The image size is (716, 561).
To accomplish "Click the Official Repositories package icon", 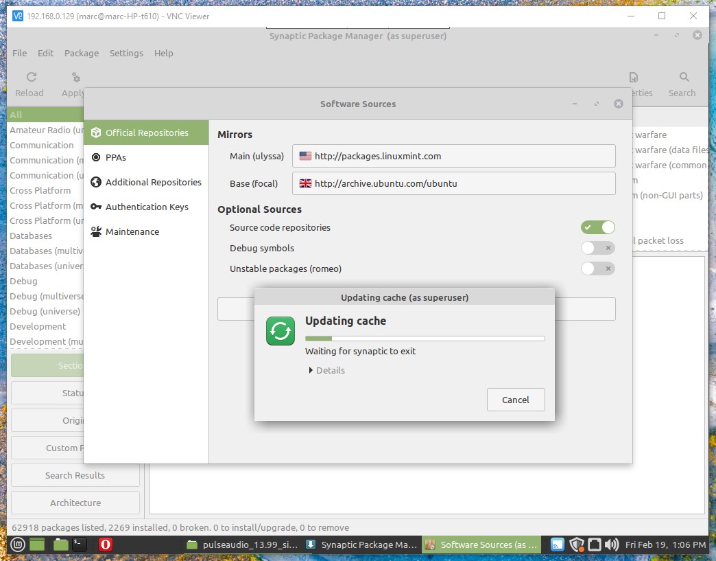I will click(96, 133).
